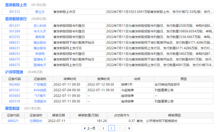Image resolution: width=217 pixels, height=132 pixels.
Task: Click the 原因 column header
Action: click(183, 79)
